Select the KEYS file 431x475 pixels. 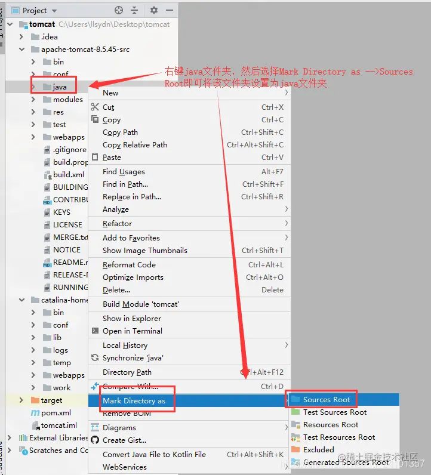pyautogui.click(x=61, y=212)
